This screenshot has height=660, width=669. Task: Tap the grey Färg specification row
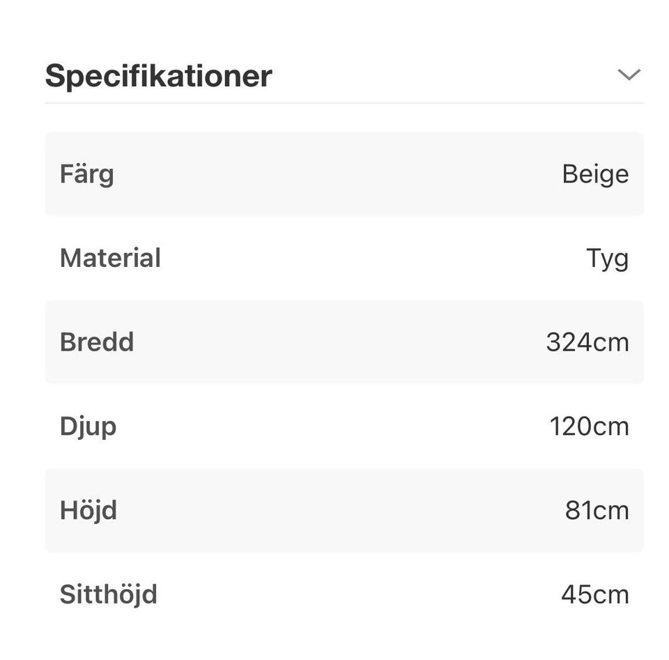344,174
